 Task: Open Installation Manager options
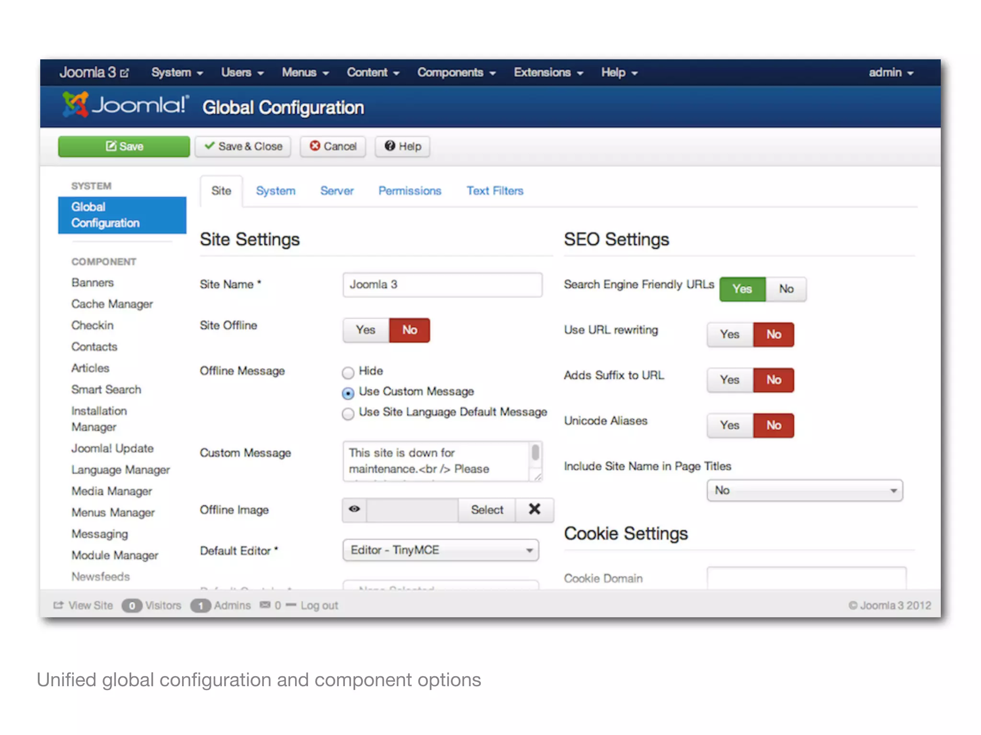click(x=99, y=419)
